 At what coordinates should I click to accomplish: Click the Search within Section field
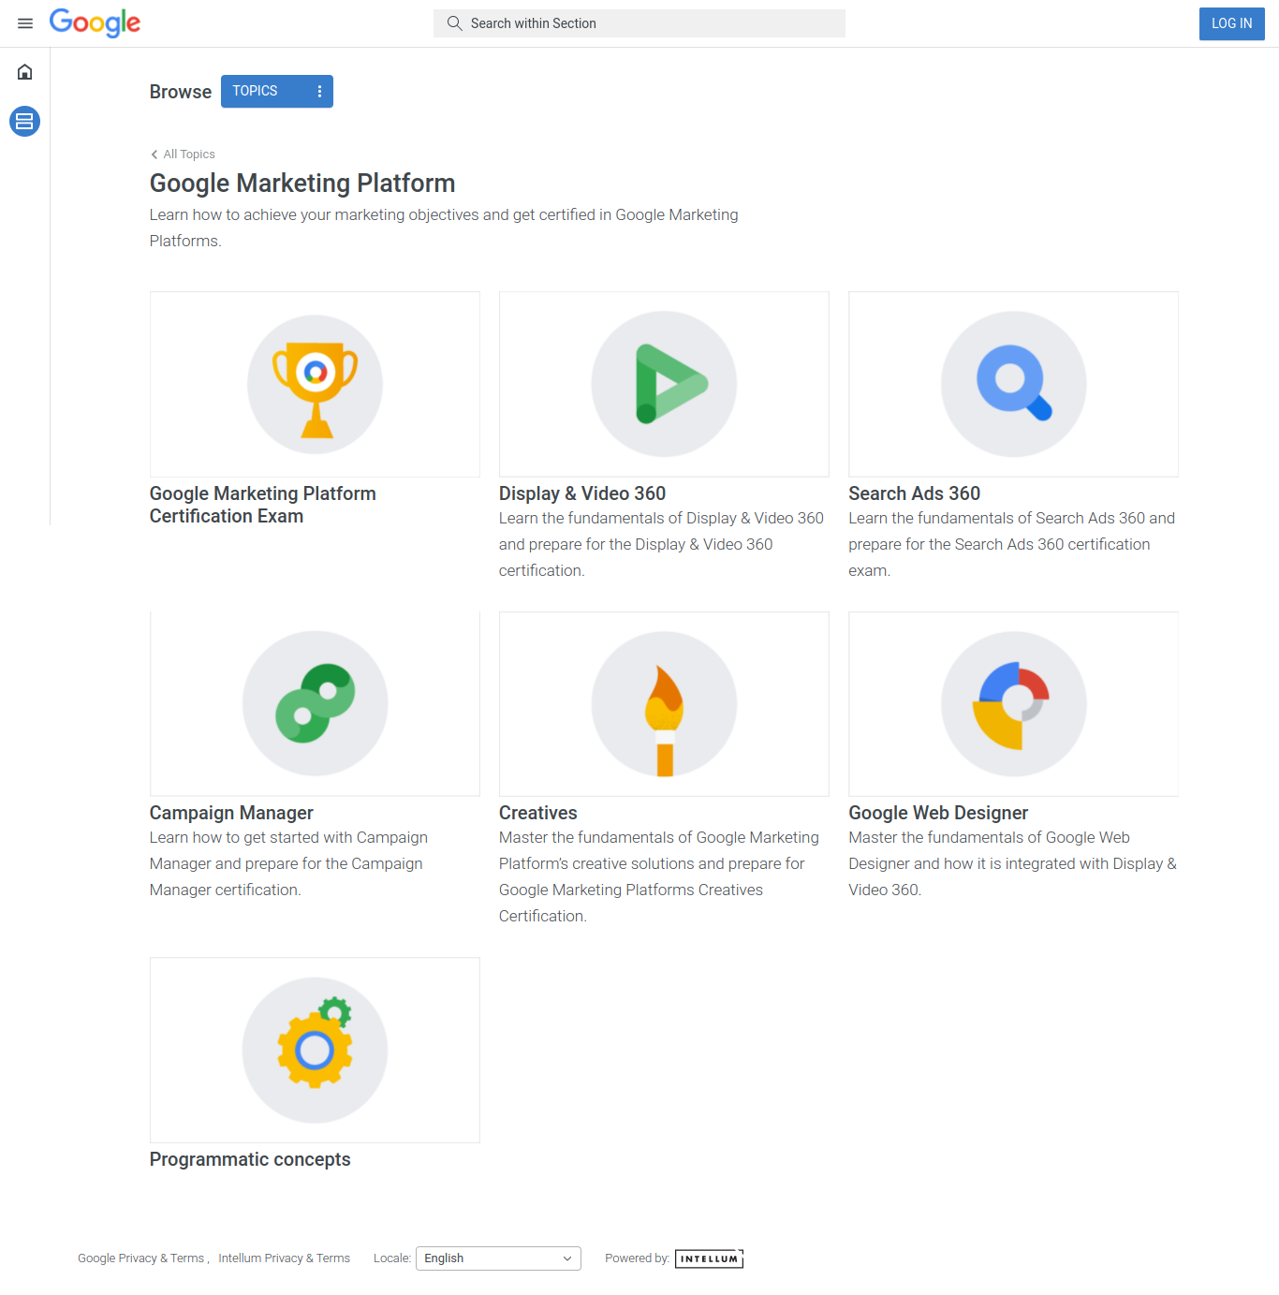tap(639, 23)
